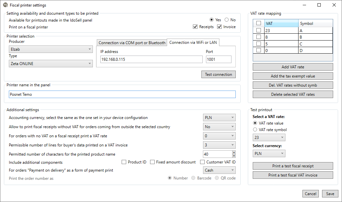Toggle the select-all checkbox in VAT table header
This screenshot has width=342, height=202.
[259, 23]
